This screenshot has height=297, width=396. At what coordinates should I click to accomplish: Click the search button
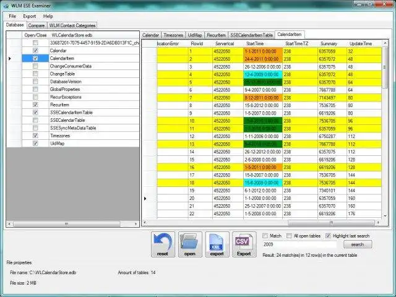pos(358,244)
